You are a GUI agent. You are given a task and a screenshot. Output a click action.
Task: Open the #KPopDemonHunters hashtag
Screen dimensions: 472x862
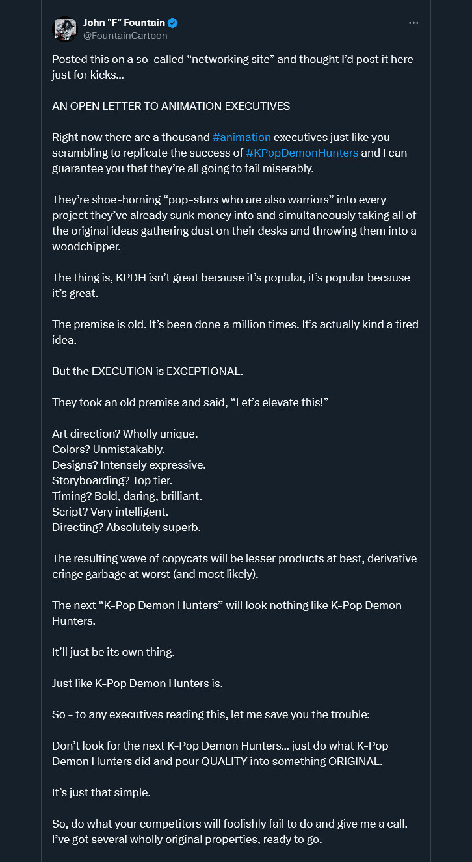(x=302, y=153)
